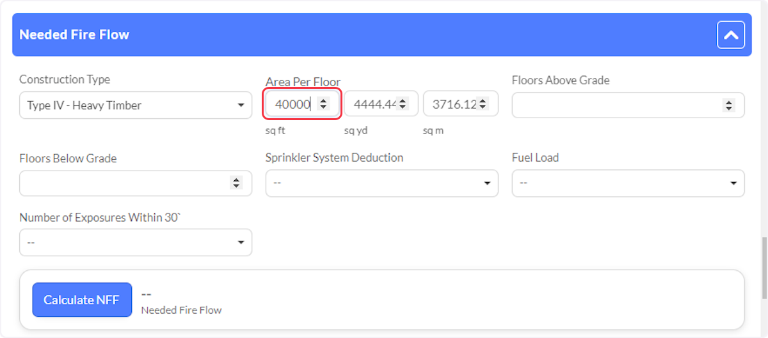Screen dimensions: 768x338
Task: Click the sq m stepper arrows
Action: click(x=483, y=104)
